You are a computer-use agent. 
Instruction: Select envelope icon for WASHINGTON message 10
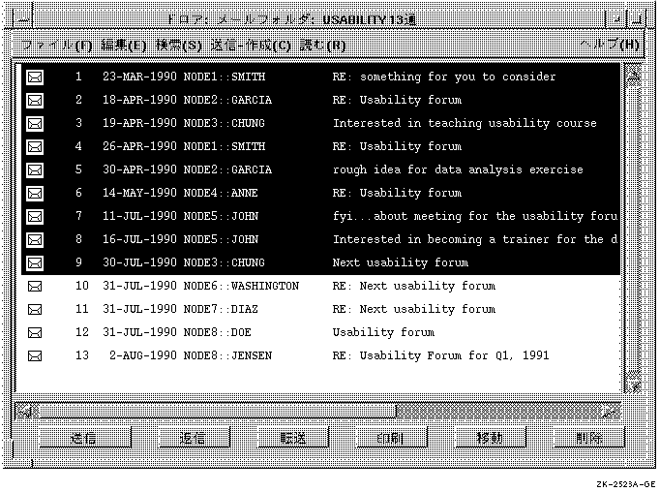[x=35, y=286]
